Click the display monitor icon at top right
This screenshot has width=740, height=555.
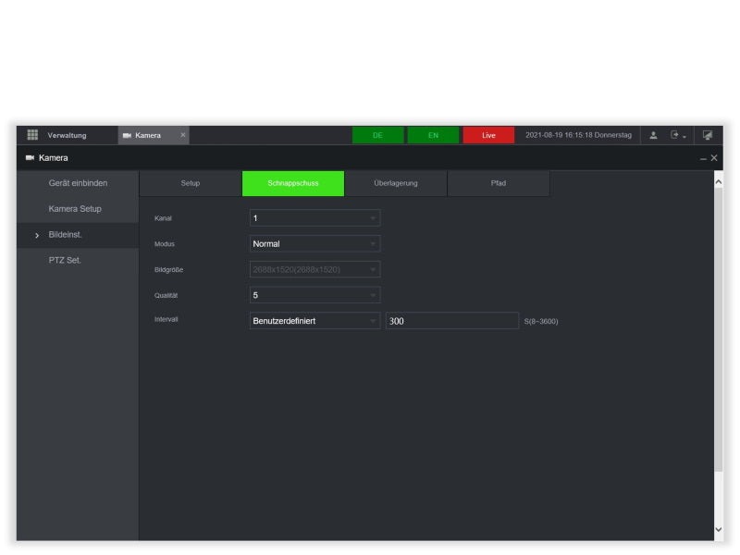tap(708, 135)
